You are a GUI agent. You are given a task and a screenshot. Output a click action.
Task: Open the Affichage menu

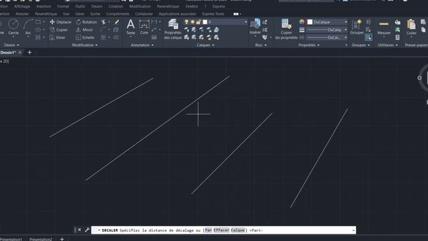pyautogui.click(x=22, y=6)
